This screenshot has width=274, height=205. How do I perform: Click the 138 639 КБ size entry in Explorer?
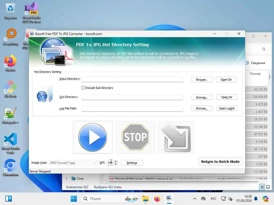[260, 97]
